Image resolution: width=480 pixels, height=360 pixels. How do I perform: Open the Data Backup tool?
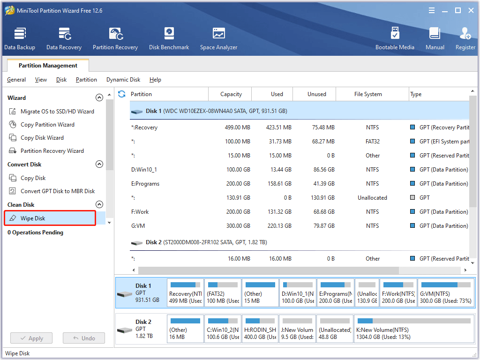[20, 38]
